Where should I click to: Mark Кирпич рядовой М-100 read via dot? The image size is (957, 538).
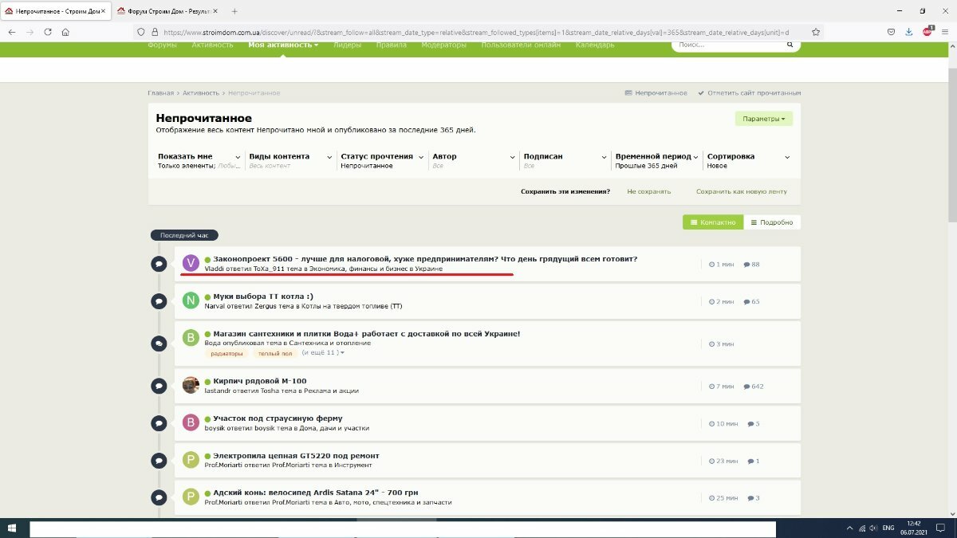pos(207,381)
